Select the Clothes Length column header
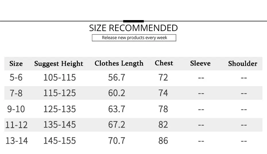 [x=119, y=63]
